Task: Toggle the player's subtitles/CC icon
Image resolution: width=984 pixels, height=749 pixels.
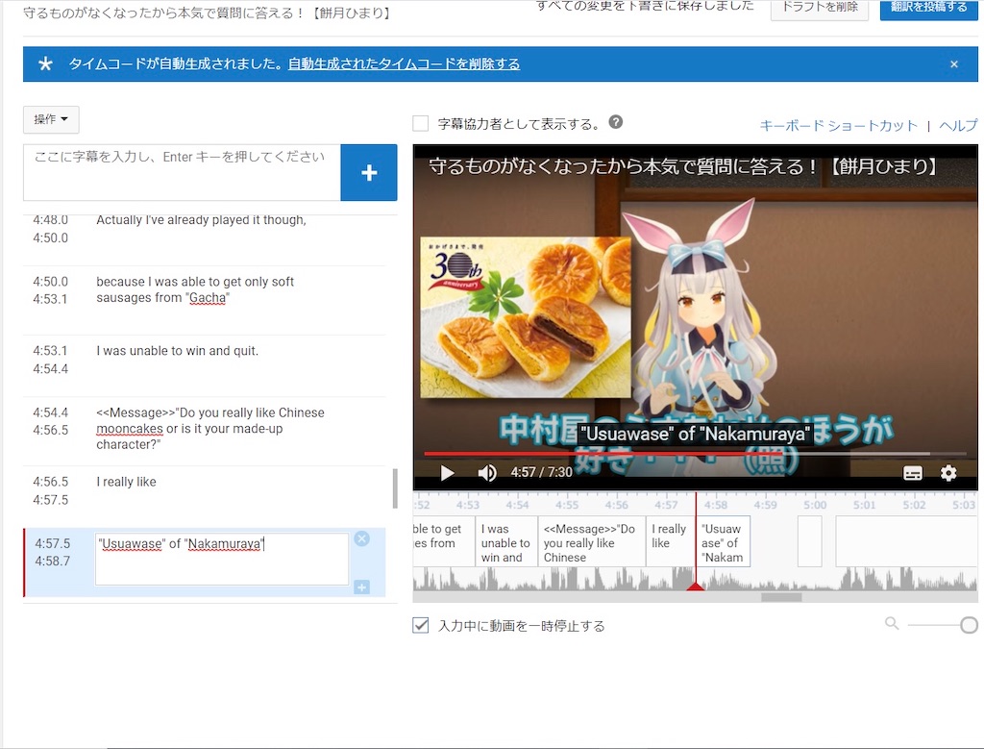Action: pos(913,473)
